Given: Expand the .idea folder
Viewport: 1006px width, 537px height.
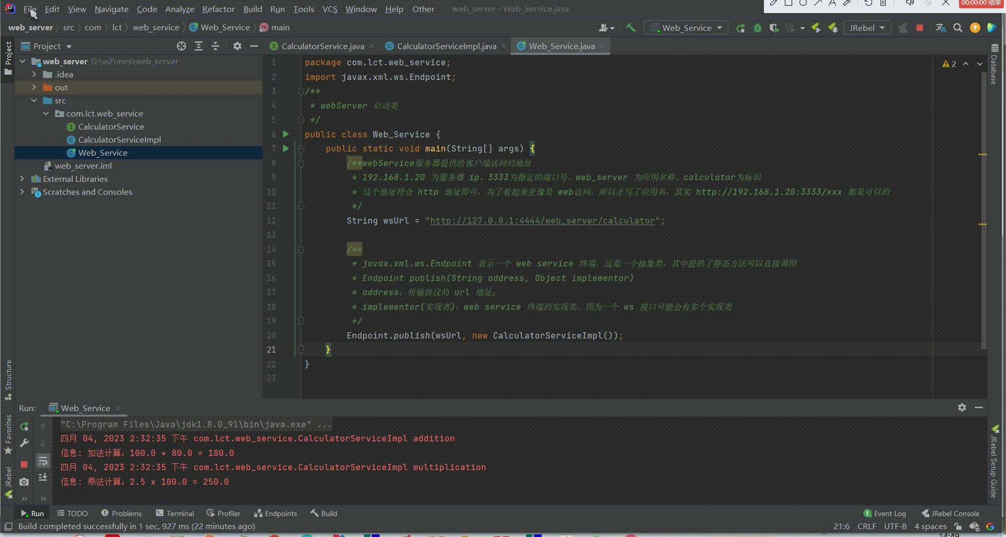Looking at the screenshot, I should [35, 74].
